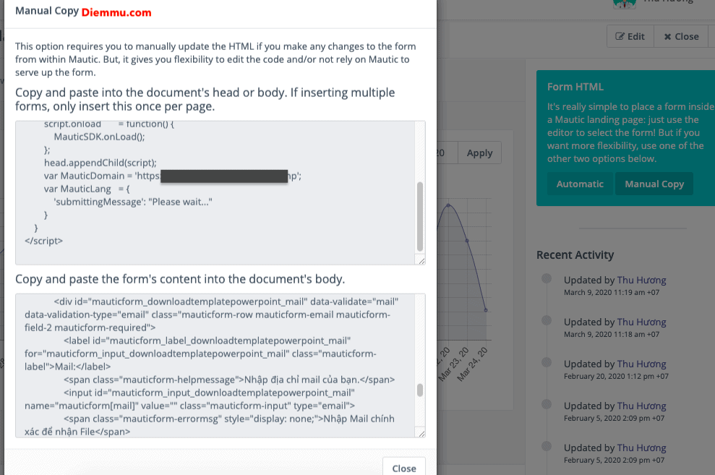Viewport: 715px width, 475px height.
Task: Click the closing '</script>' tag line
Action: (44, 241)
